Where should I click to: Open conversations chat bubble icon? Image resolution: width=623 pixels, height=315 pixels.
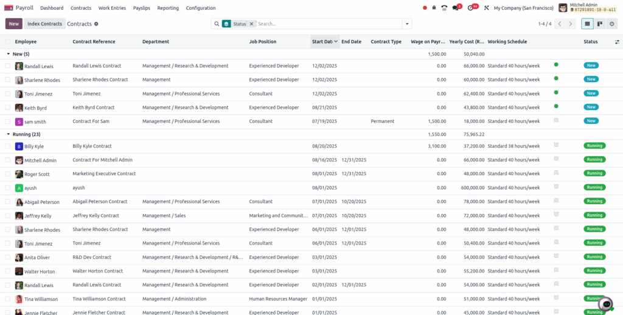tap(456, 8)
